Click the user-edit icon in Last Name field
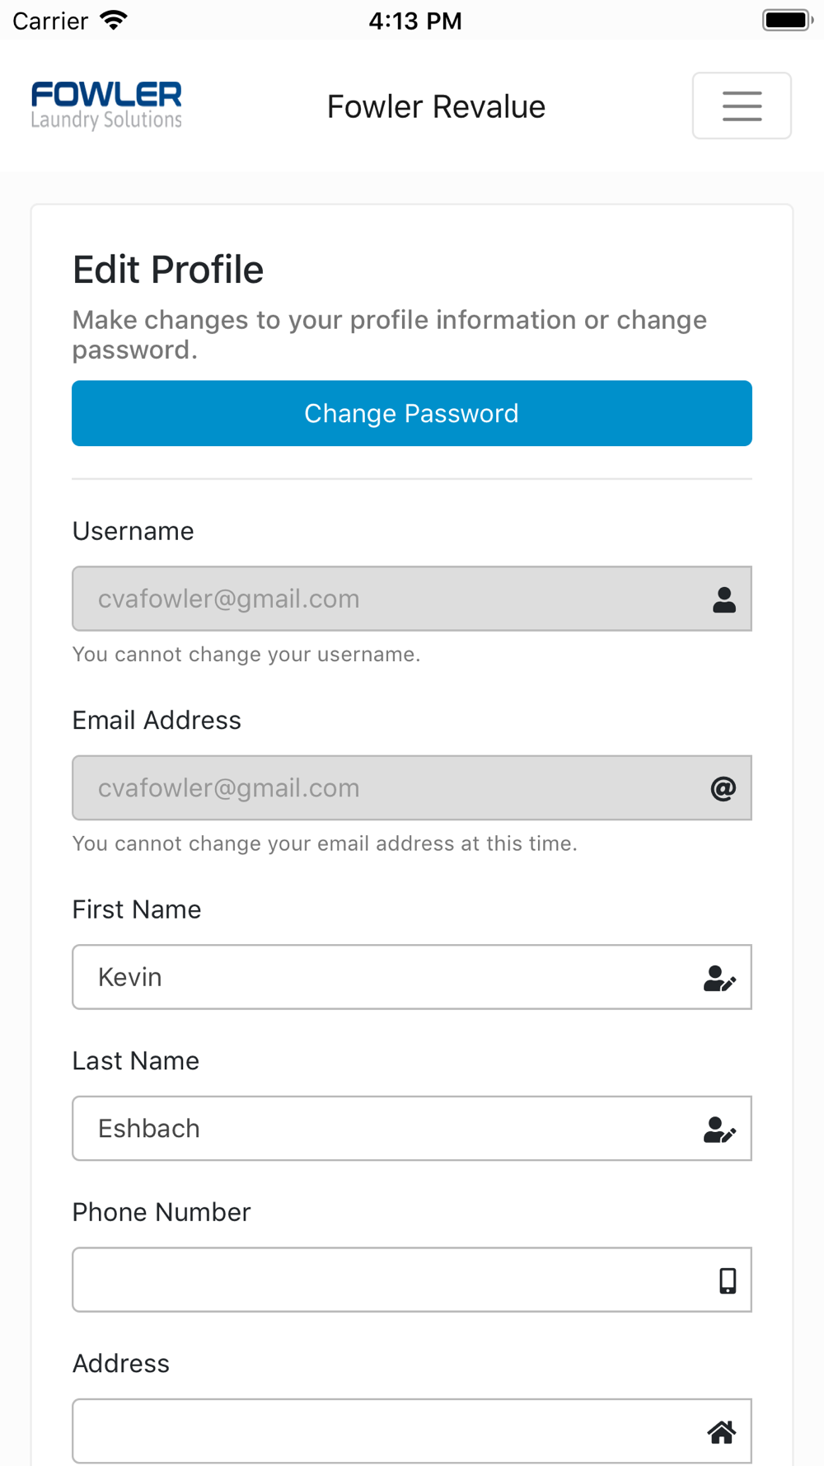Screen dimensions: 824x1466 719,1129
